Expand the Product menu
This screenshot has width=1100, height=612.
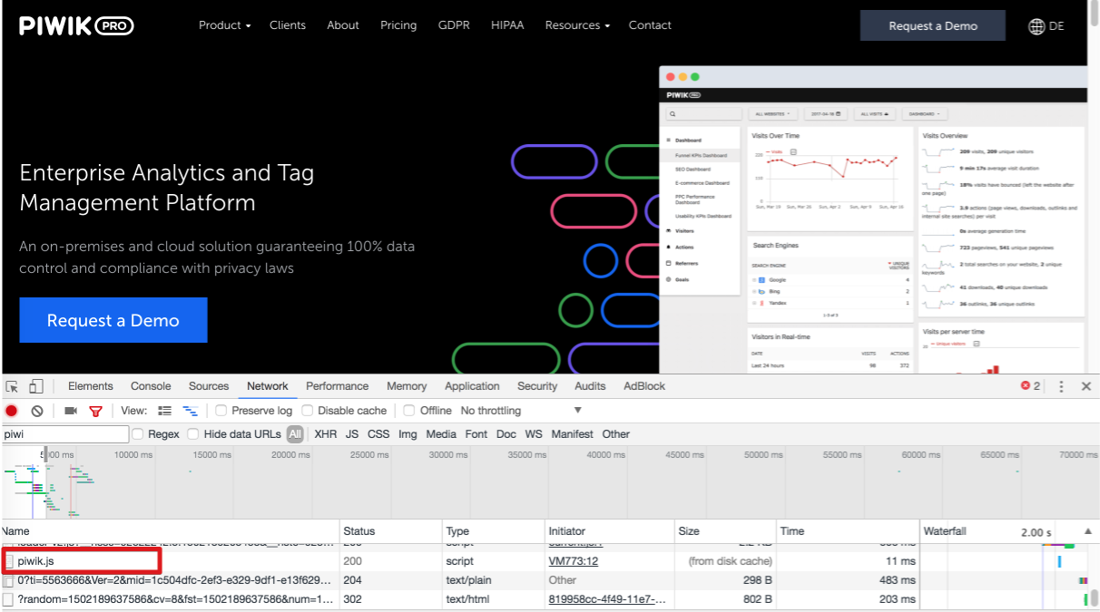coord(224,25)
